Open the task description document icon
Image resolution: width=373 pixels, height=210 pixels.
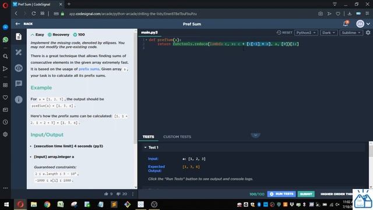tap(19, 36)
